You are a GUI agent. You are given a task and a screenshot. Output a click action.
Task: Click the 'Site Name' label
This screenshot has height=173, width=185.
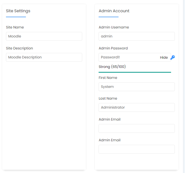[15, 27]
